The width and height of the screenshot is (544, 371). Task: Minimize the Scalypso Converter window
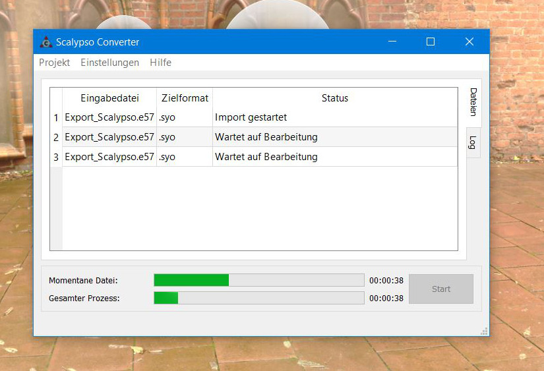tap(392, 42)
